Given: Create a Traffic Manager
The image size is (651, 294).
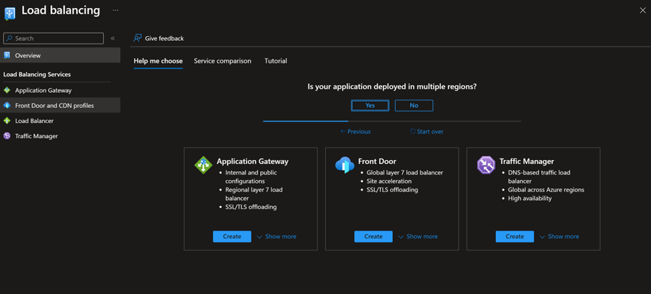Looking at the screenshot, I should 515,237.
